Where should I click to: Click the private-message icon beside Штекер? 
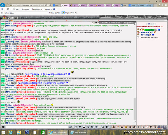click(138, 35)
